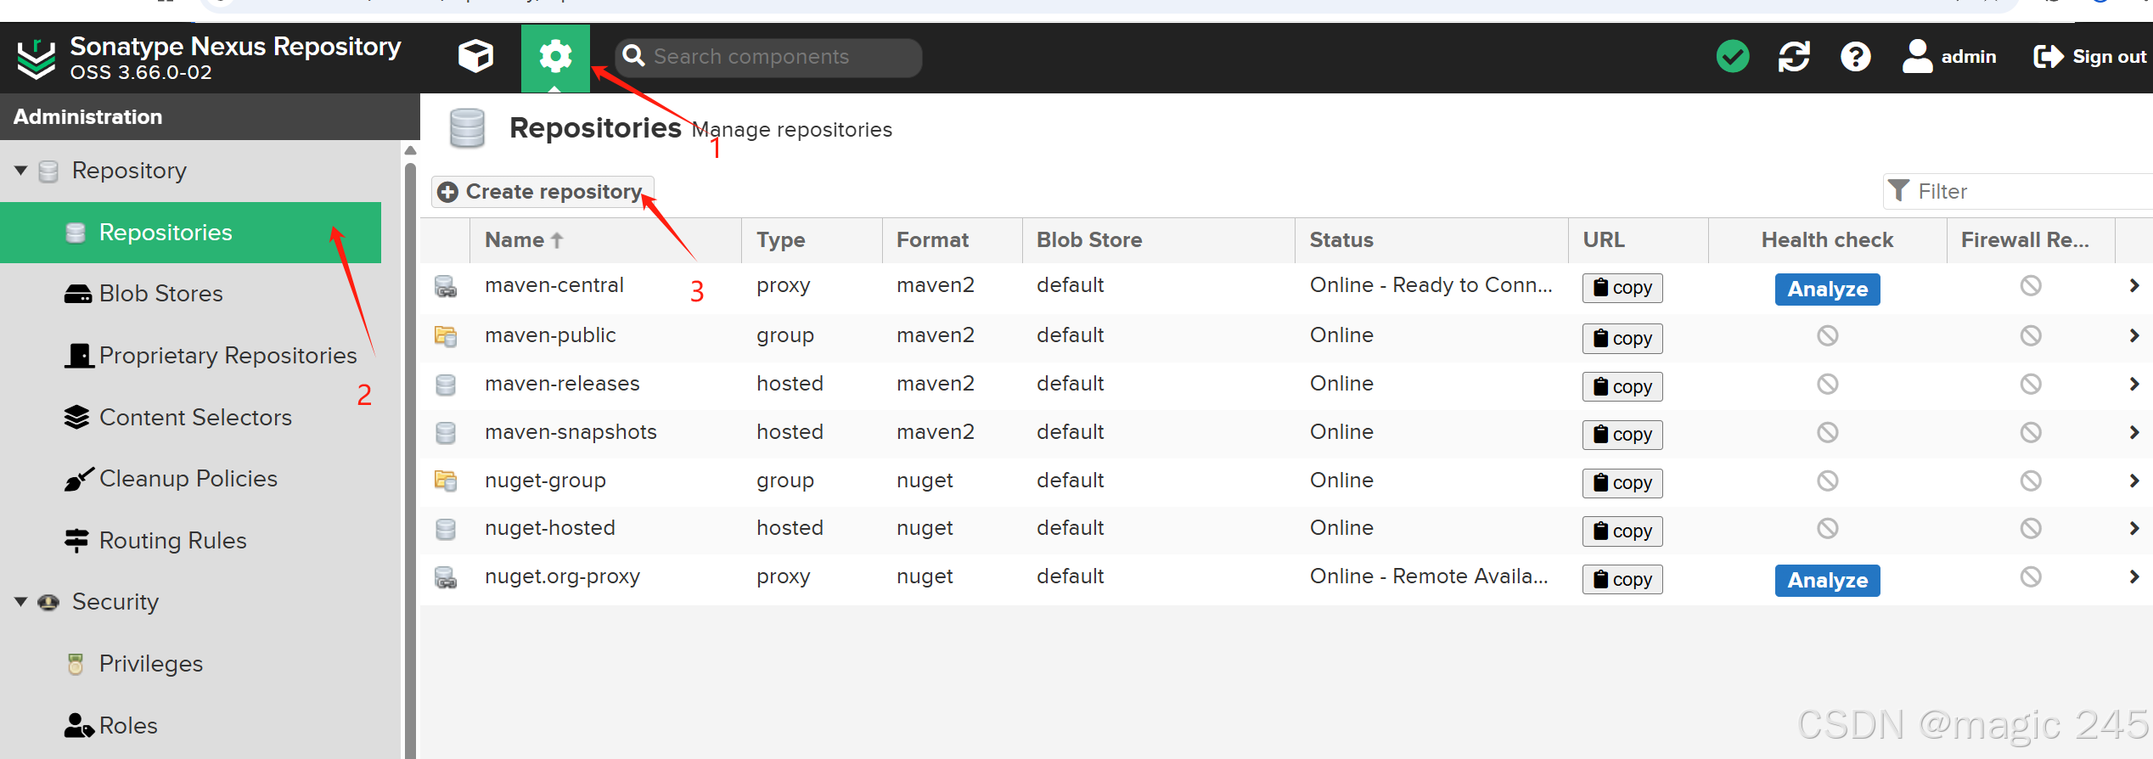Click Create repository button
The width and height of the screenshot is (2153, 759).
542,192
